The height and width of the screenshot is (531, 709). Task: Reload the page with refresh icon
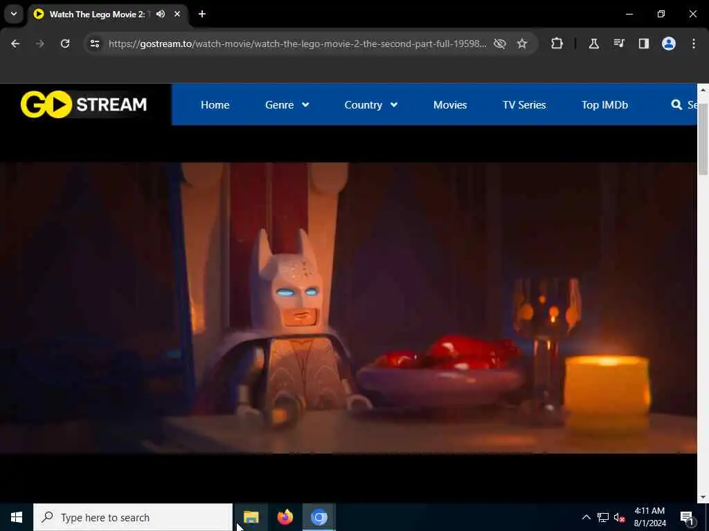tap(65, 44)
